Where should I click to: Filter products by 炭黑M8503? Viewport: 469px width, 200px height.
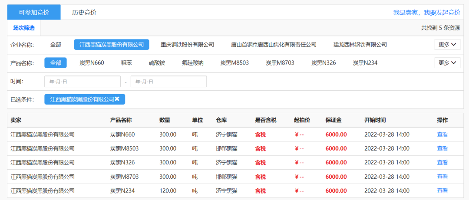tap(234, 63)
